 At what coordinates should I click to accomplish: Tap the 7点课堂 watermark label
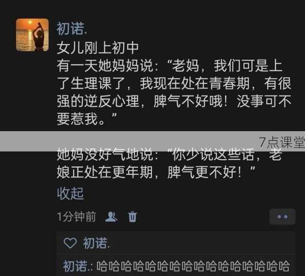[282, 142]
